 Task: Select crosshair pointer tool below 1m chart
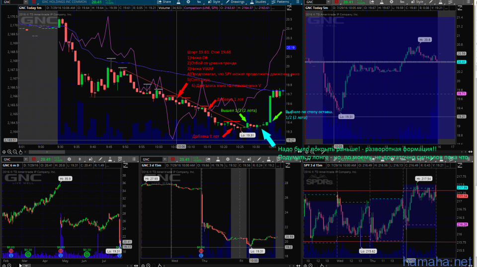(x=4, y=152)
